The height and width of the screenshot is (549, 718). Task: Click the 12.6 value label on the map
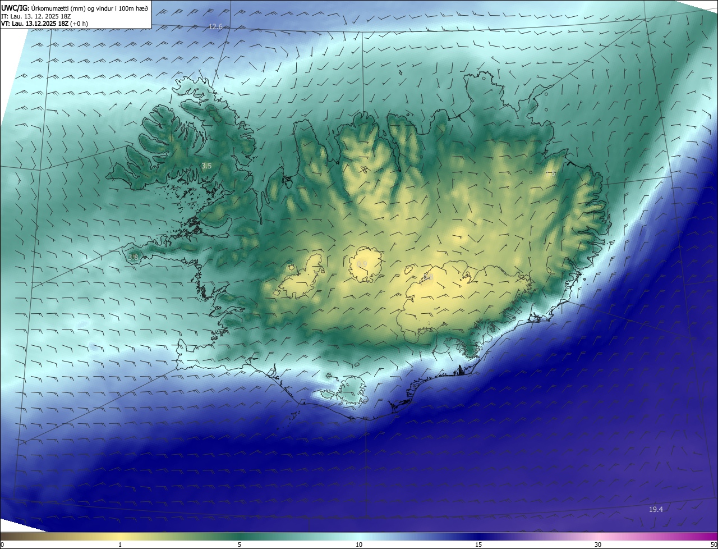tap(215, 27)
